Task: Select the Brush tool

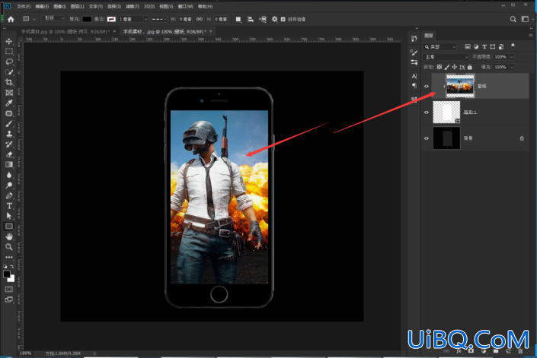Action: click(9, 123)
